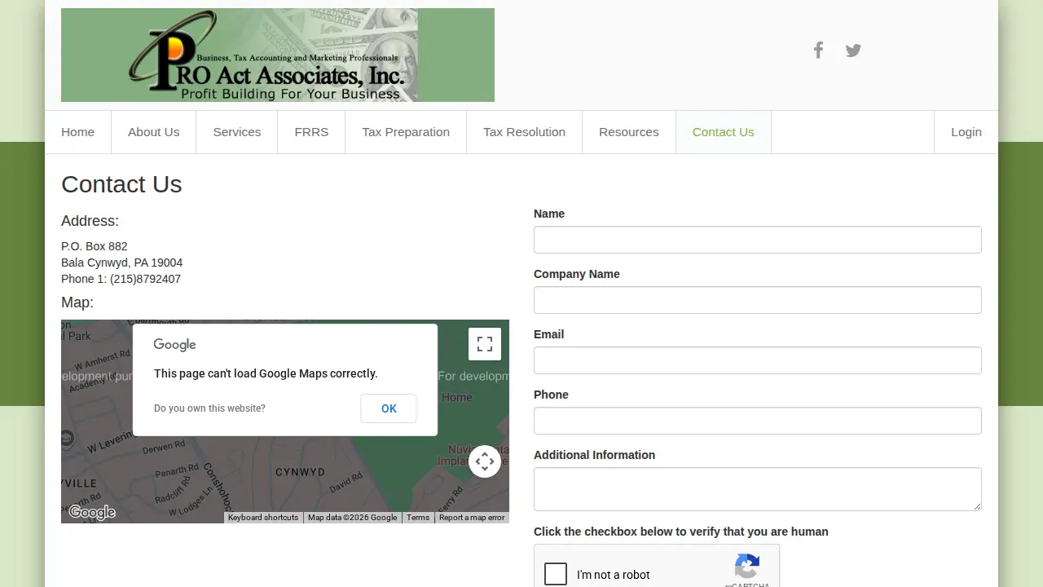Open Keyboard shortcuts on the map
Screen dimensions: 1043x587
pyautogui.click(x=263, y=518)
